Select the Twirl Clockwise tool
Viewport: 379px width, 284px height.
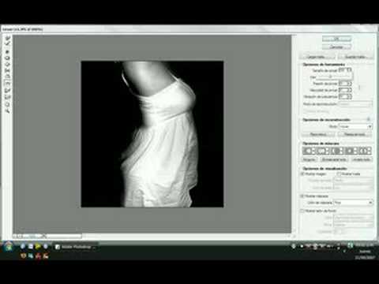pos(8,51)
